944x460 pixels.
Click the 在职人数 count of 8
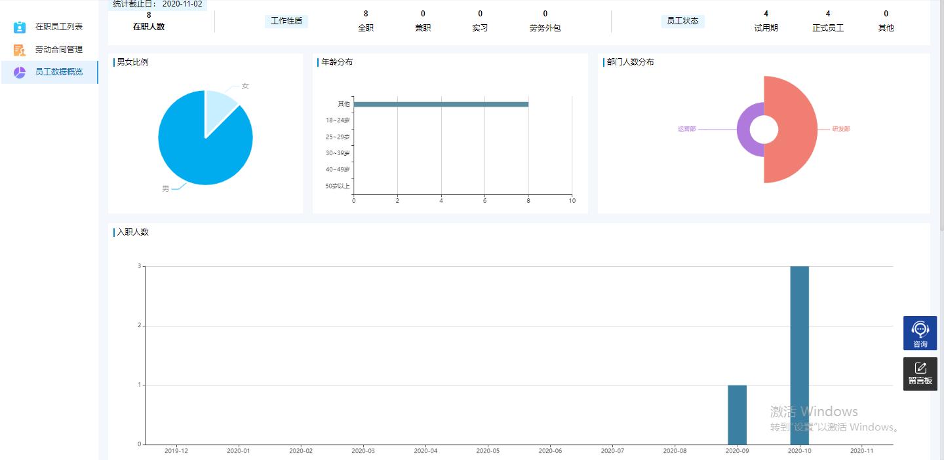(x=149, y=15)
